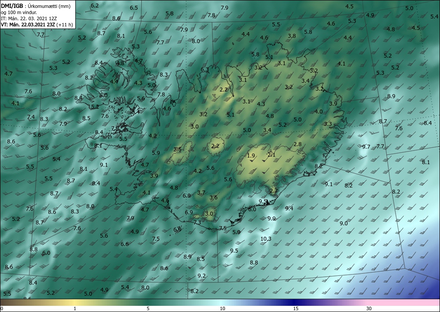Click the 9.0 value in the southeast sea
Viewport: 440px width, 312px height.
pos(344,224)
